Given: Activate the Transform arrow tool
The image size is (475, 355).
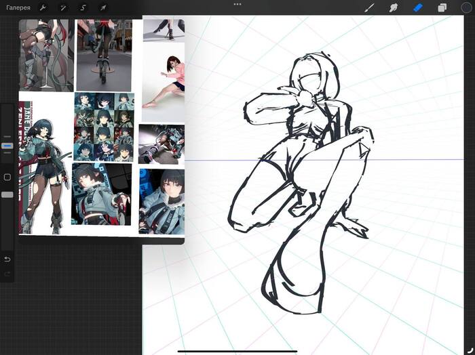Looking at the screenshot, I should pos(103,7).
